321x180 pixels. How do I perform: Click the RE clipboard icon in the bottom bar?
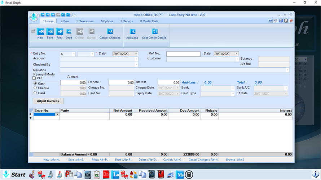tap(97, 175)
